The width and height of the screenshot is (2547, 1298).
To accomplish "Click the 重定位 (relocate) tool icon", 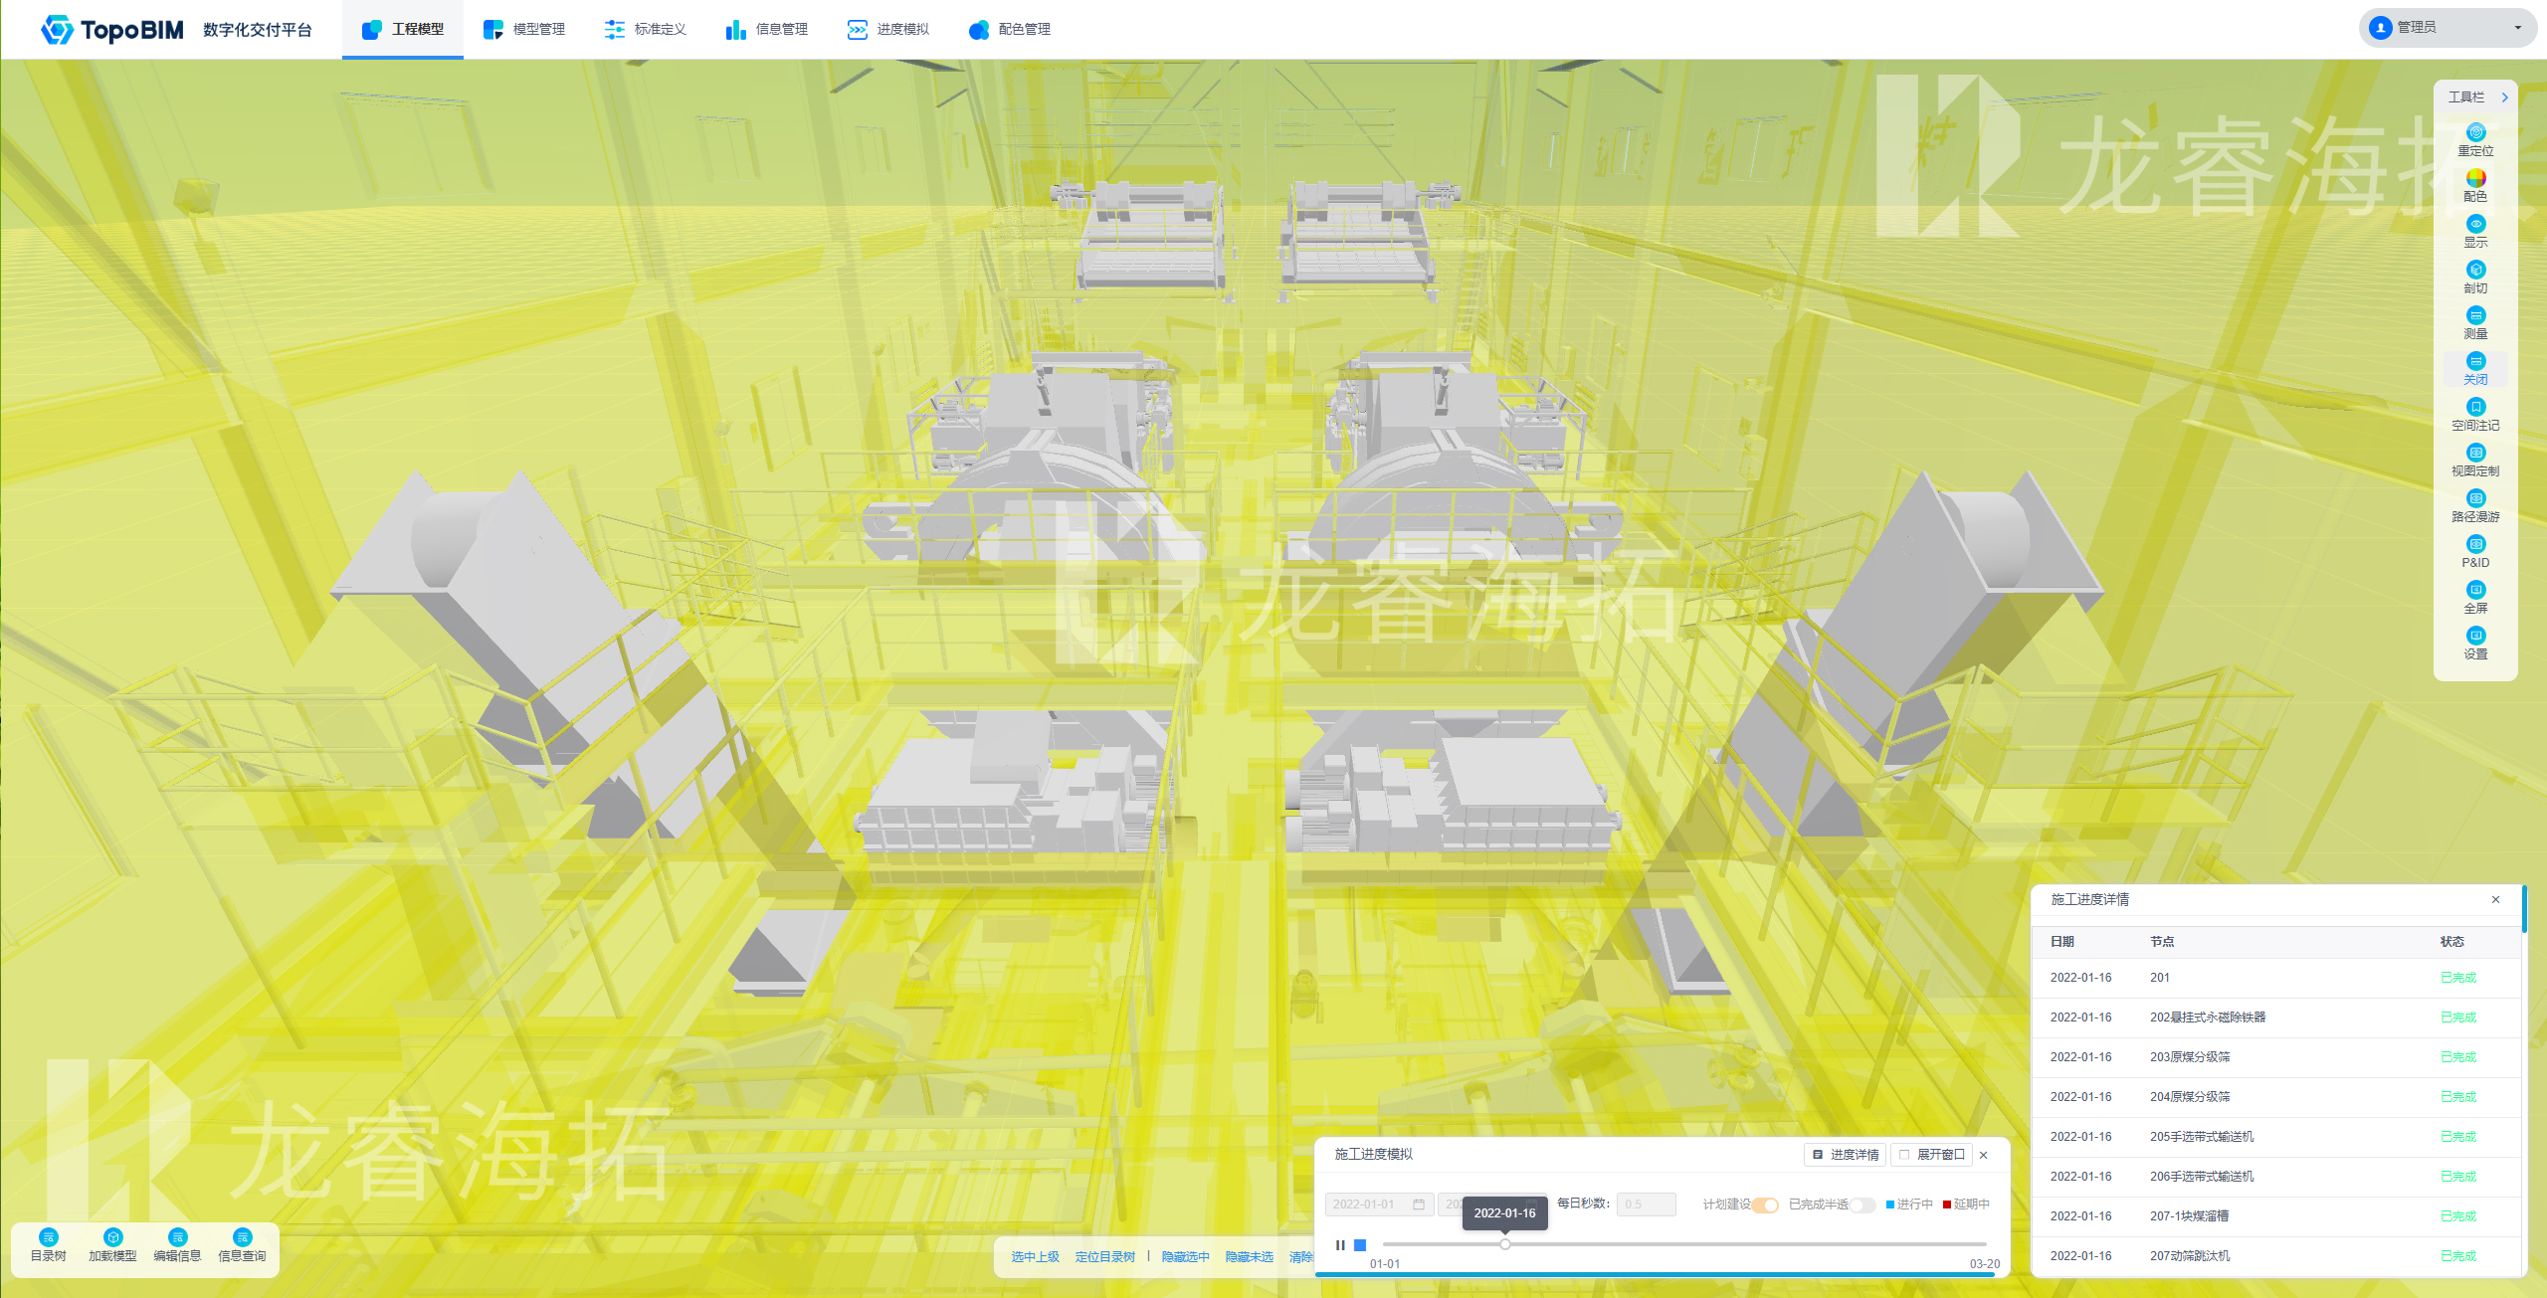I will 2475,133.
